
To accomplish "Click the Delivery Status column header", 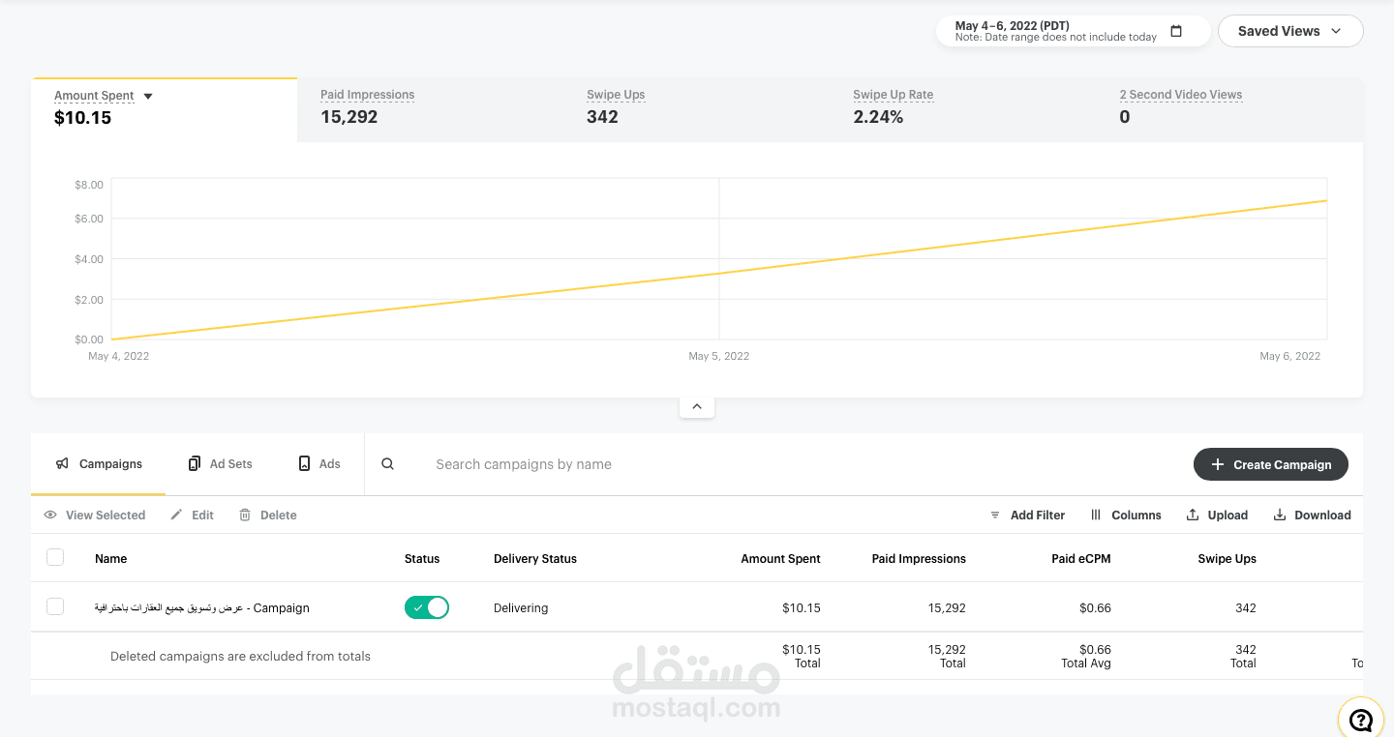I will [535, 559].
